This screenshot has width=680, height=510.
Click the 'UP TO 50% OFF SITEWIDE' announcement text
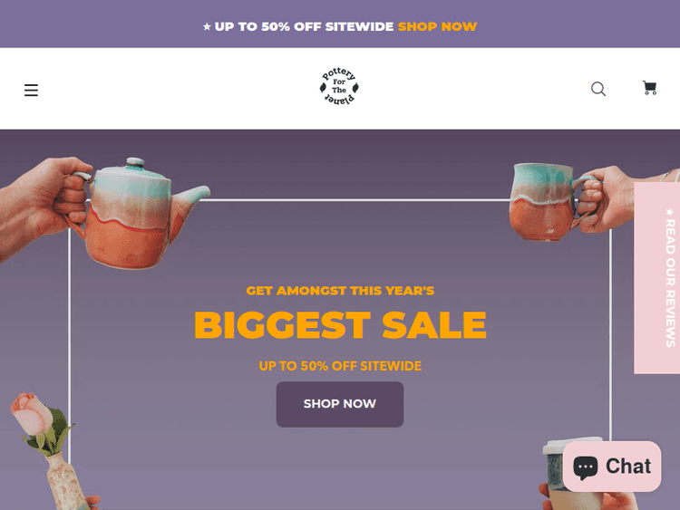(x=304, y=26)
